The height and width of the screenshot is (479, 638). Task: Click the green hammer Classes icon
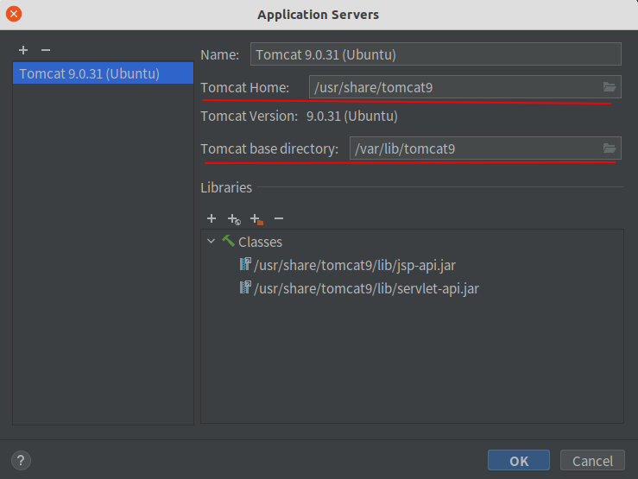(x=228, y=241)
